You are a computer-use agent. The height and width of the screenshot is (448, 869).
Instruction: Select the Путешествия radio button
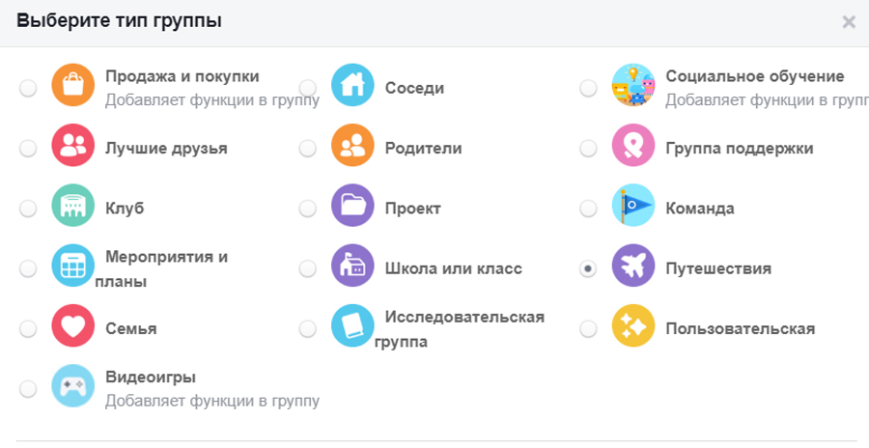[x=588, y=268]
